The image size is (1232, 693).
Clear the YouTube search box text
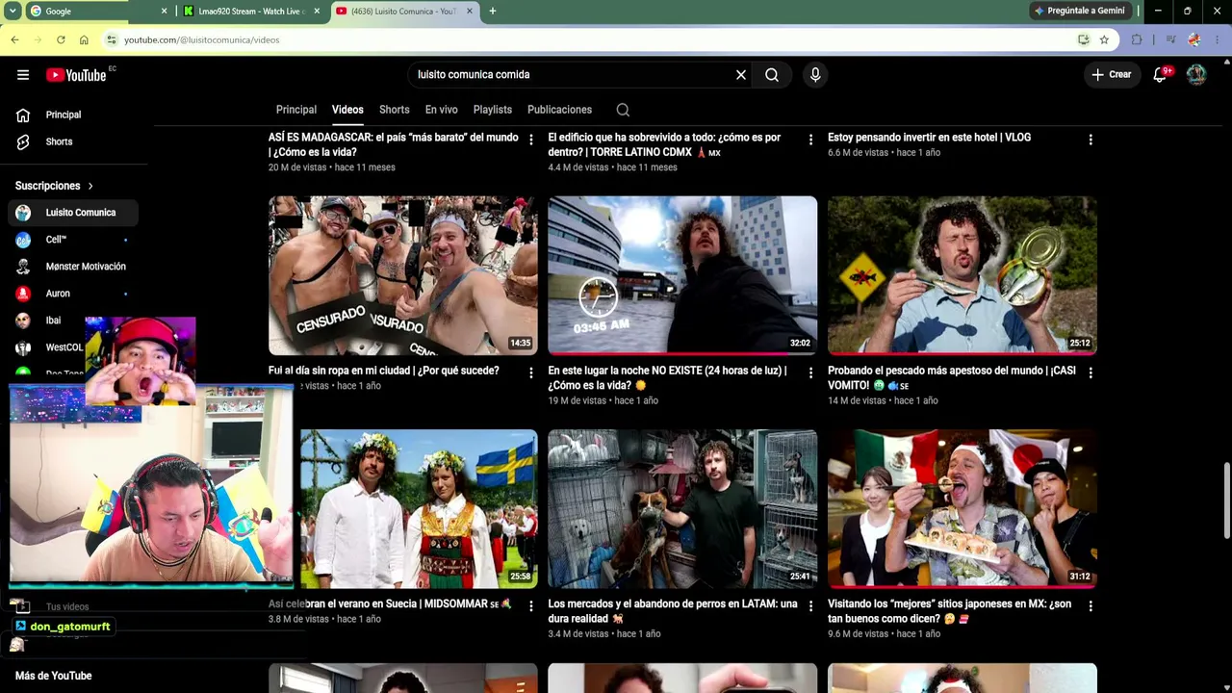(741, 75)
